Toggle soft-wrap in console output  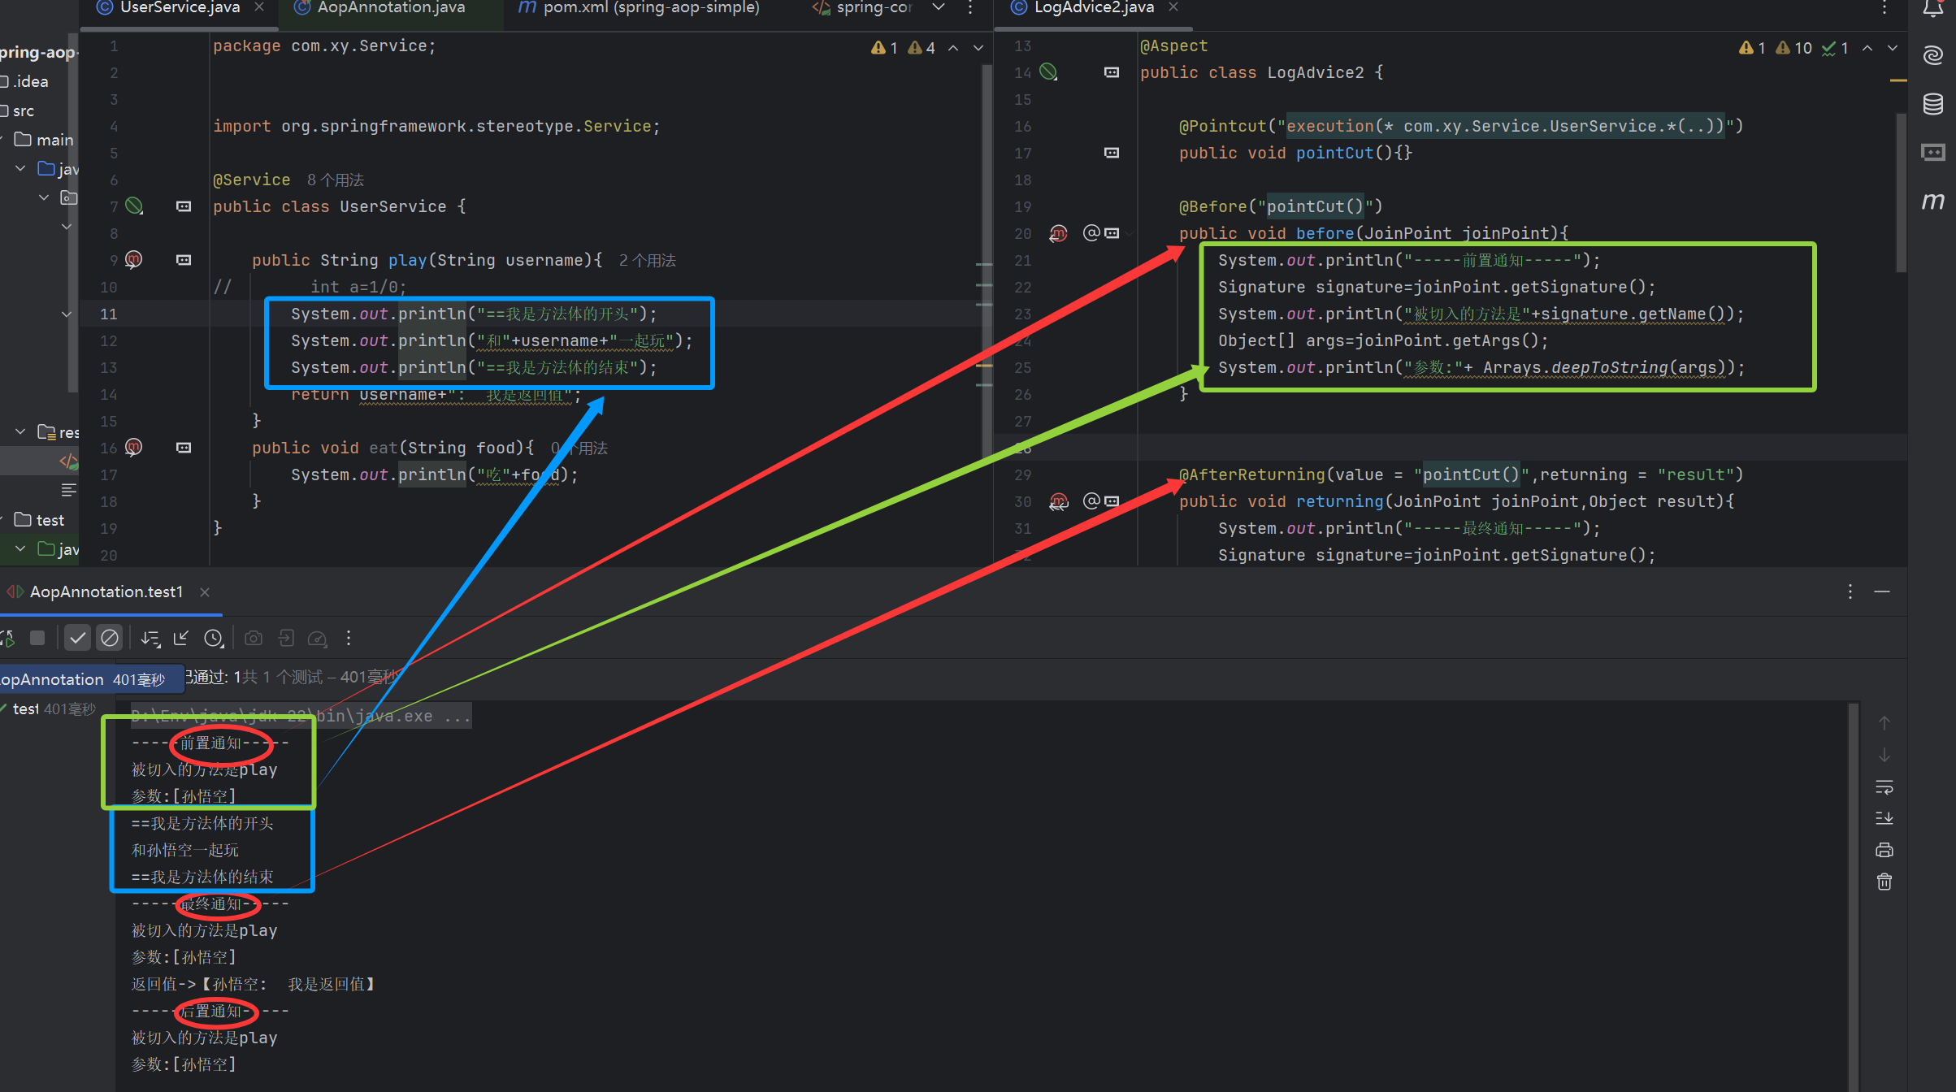pos(1884,786)
